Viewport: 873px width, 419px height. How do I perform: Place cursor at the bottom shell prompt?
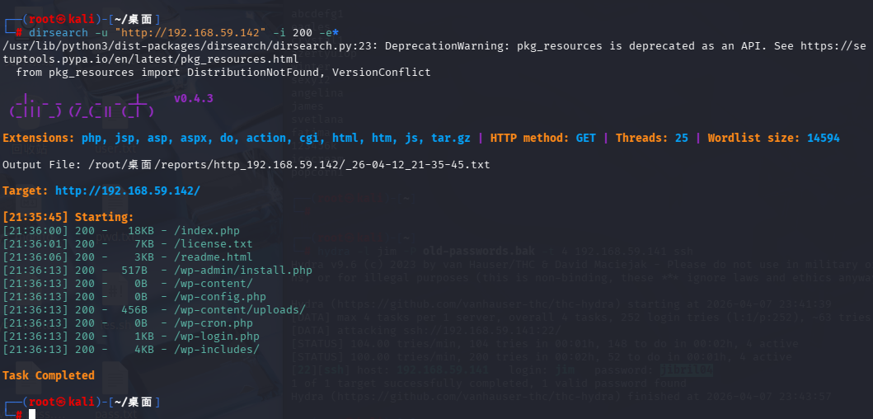point(33,414)
